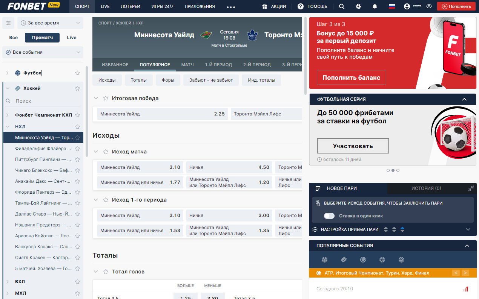Image resolution: width=479 pixels, height=299 pixels.
Task: Open the Все события dropdown
Action: (43, 52)
